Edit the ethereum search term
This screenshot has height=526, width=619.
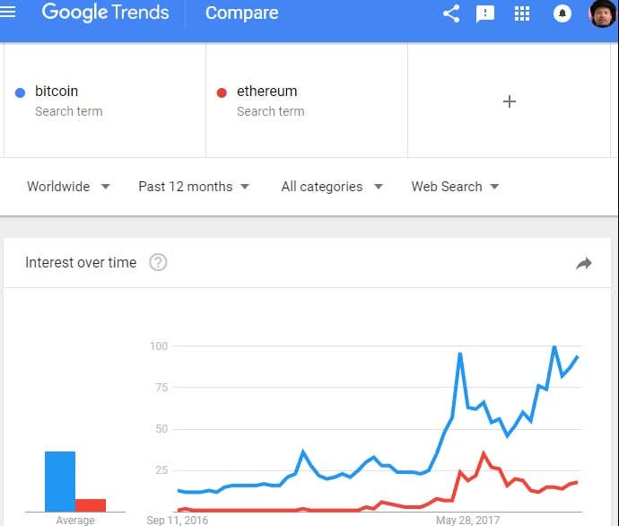(266, 92)
